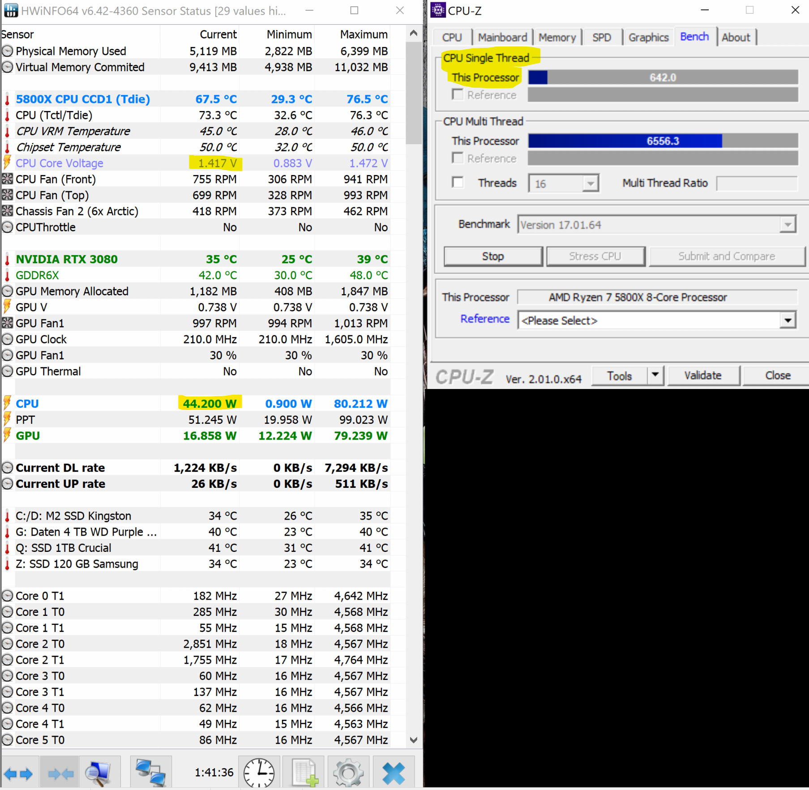Click HWiNFO scrollbar down arrow
This screenshot has height=790, width=809.
414,740
